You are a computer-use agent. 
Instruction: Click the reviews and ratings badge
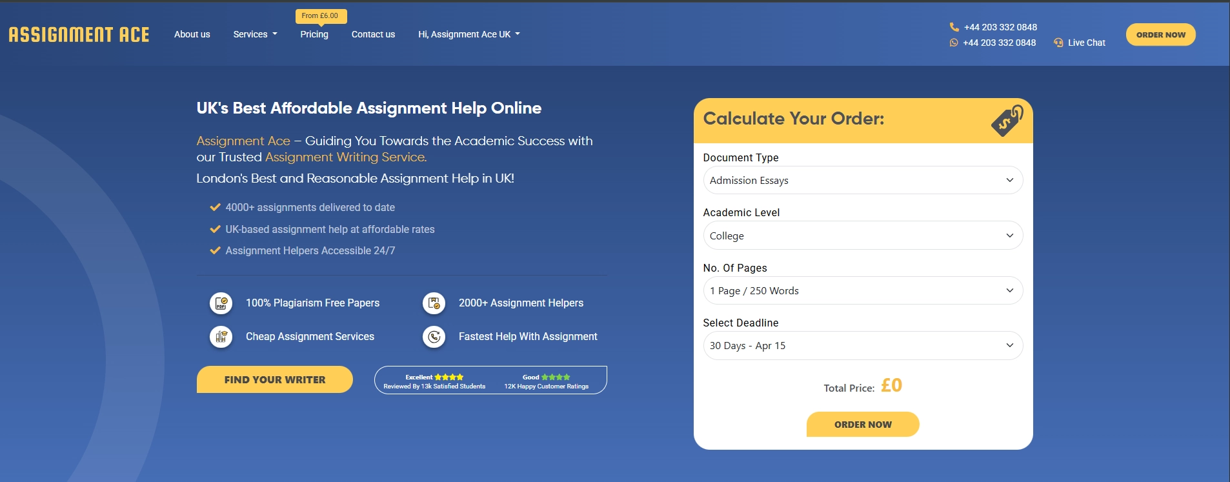click(490, 380)
